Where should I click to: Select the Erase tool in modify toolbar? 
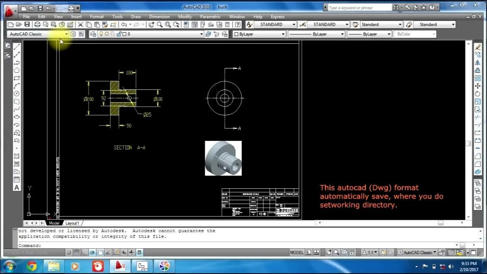478,47
